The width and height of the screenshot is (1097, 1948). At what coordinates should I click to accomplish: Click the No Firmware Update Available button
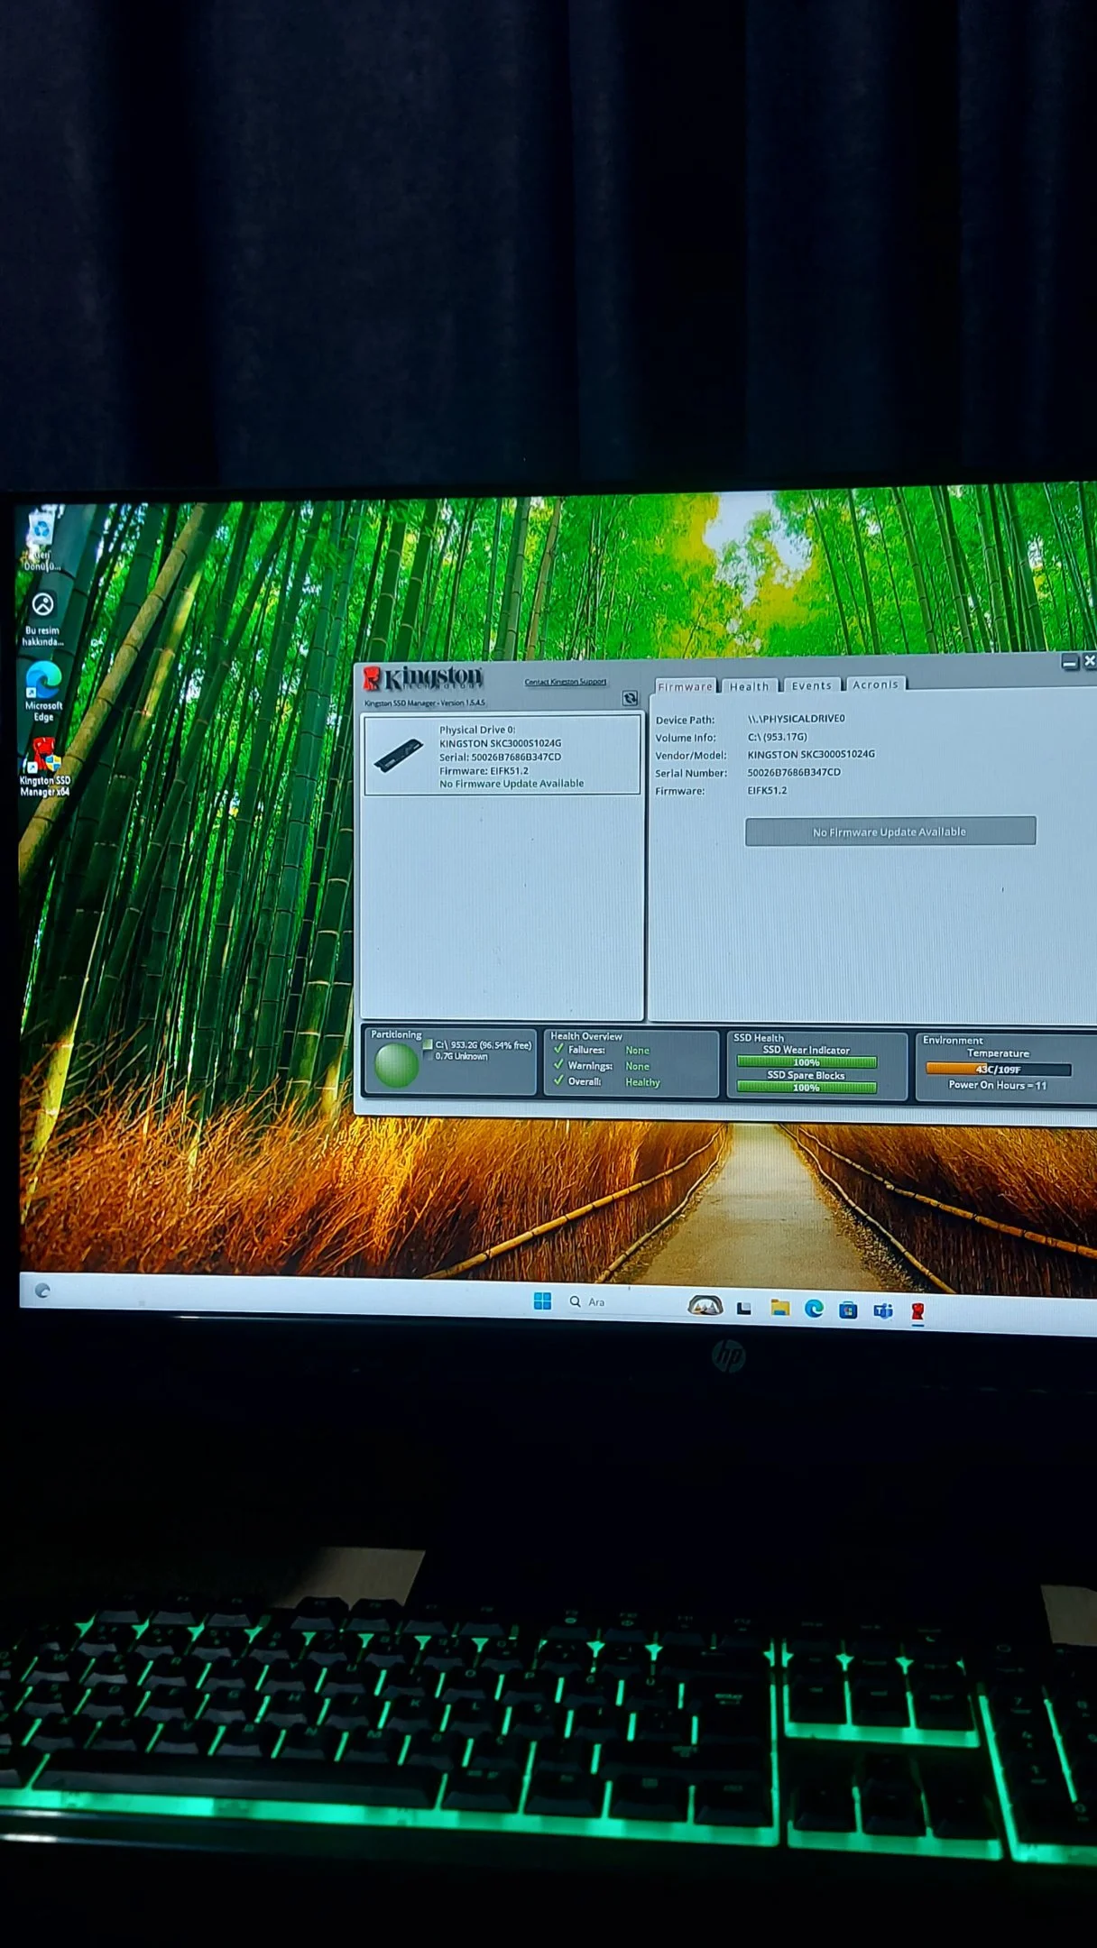point(890,832)
